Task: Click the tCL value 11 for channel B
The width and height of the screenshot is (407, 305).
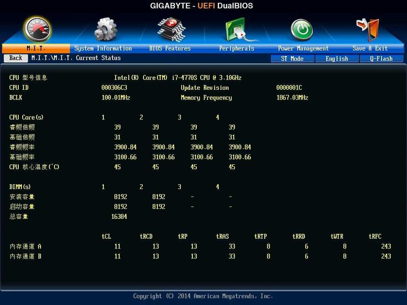Action: pos(117,256)
